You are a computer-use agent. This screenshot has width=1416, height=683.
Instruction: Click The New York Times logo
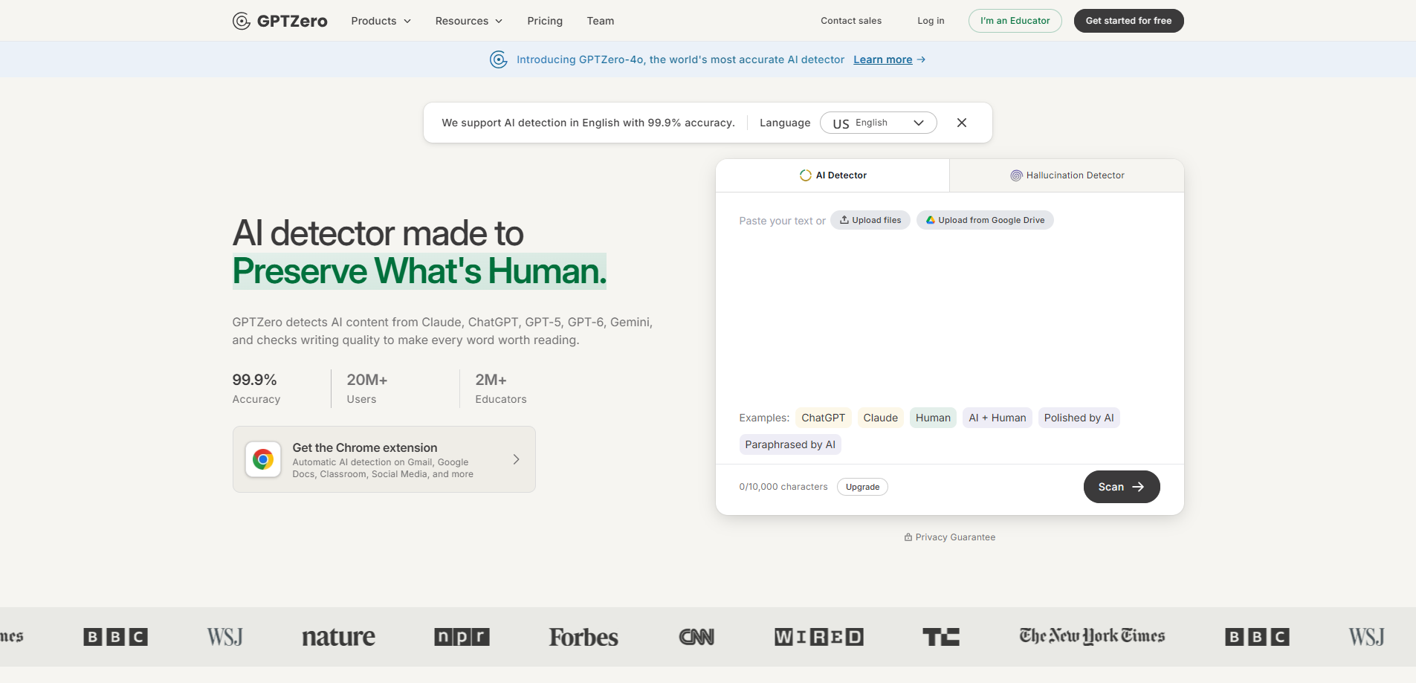[1092, 636]
